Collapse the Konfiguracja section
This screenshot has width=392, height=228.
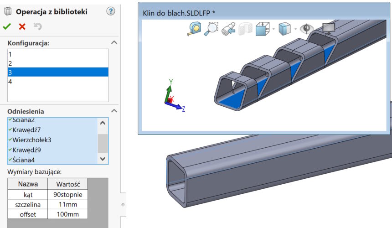(x=114, y=42)
